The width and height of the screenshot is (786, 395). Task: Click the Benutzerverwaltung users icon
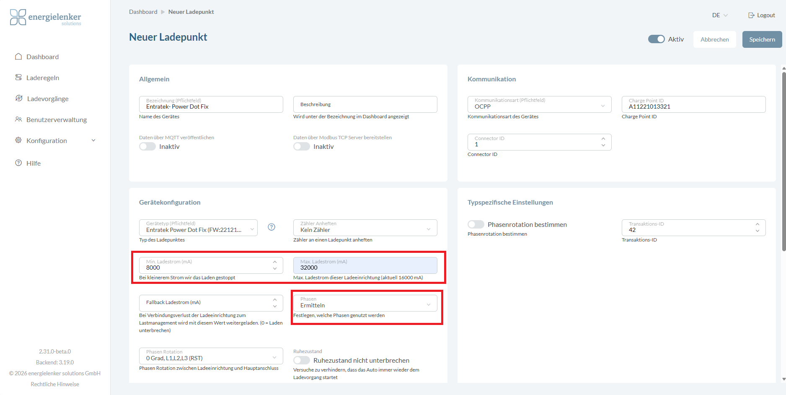[x=18, y=120]
